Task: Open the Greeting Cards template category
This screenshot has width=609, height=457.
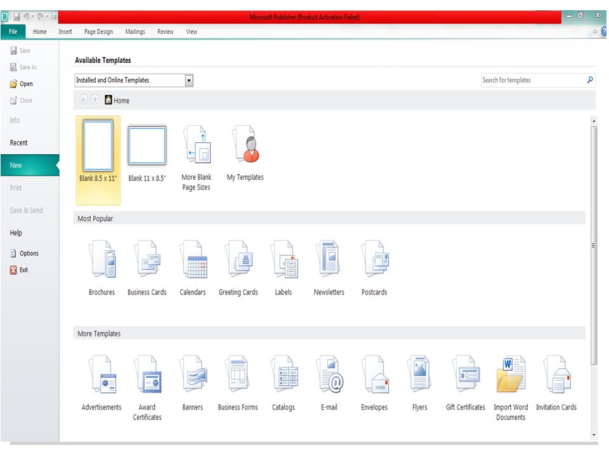Action: [238, 268]
